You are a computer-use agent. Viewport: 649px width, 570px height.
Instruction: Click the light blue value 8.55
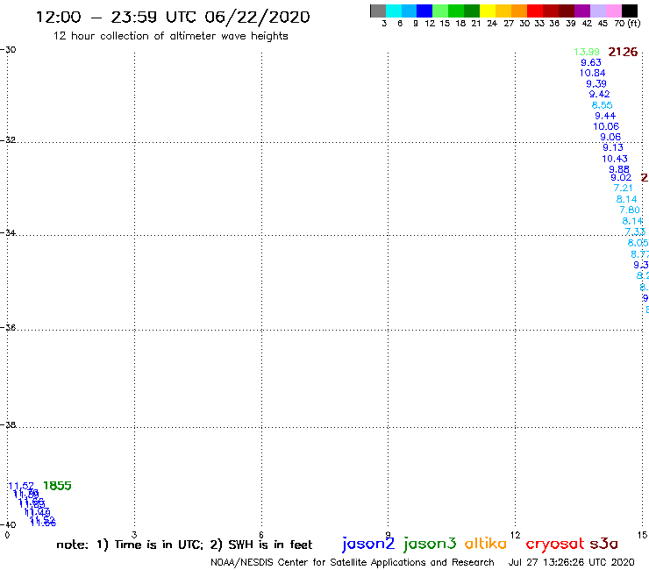603,105
